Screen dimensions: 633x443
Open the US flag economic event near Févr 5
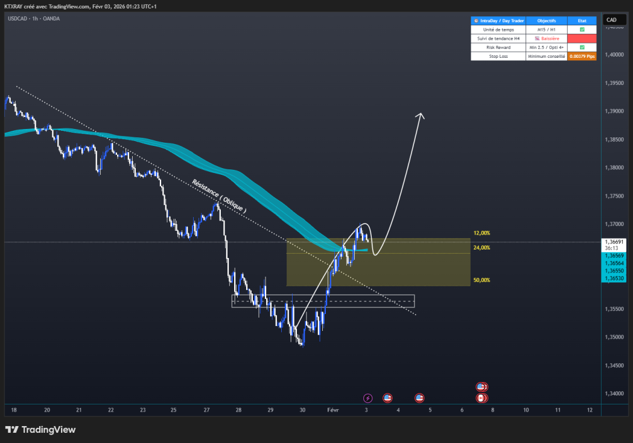click(420, 398)
